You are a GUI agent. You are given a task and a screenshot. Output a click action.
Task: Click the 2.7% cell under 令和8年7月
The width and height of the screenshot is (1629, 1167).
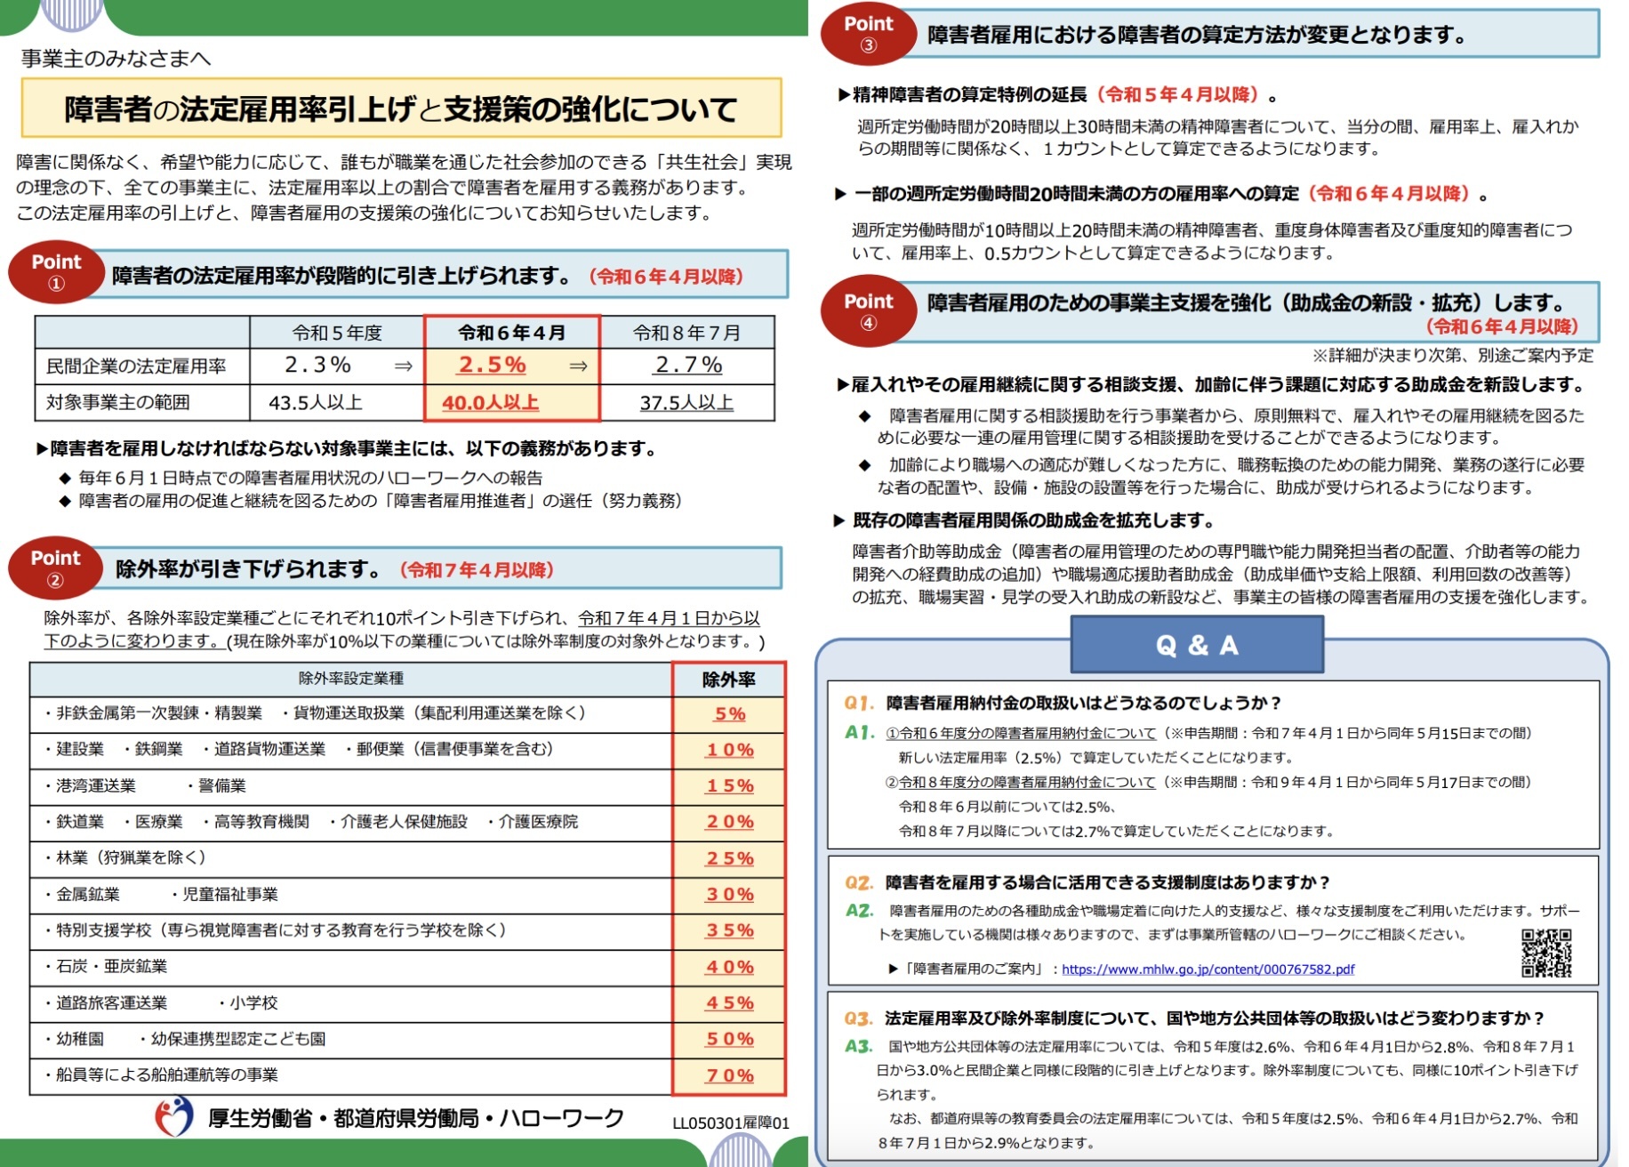click(x=687, y=366)
